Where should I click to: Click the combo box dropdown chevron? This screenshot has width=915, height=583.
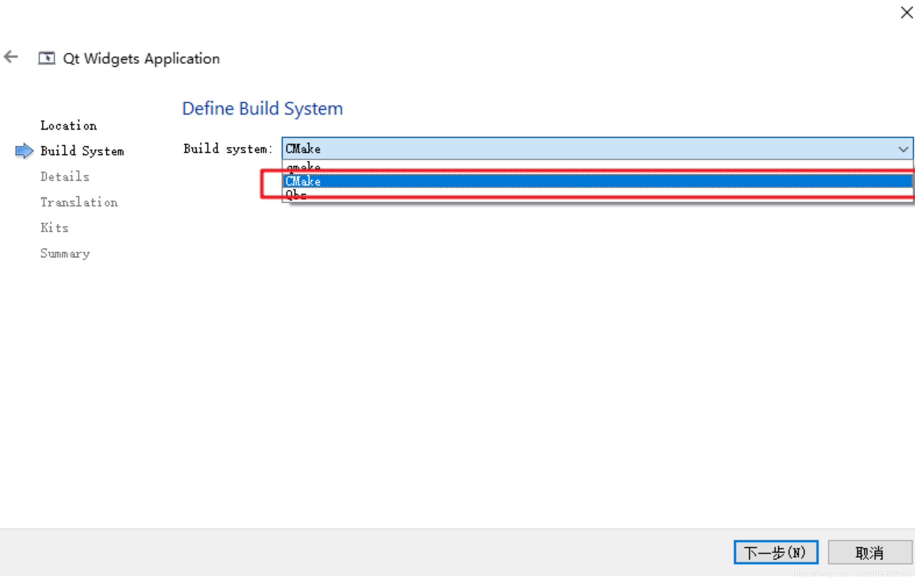click(x=903, y=149)
